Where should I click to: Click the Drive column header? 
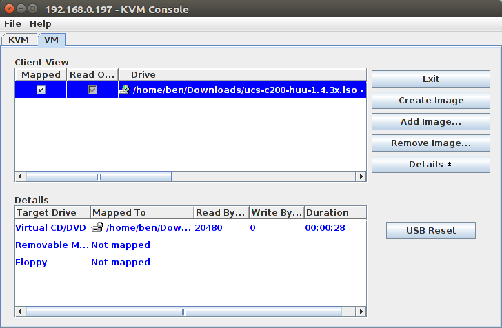point(242,74)
